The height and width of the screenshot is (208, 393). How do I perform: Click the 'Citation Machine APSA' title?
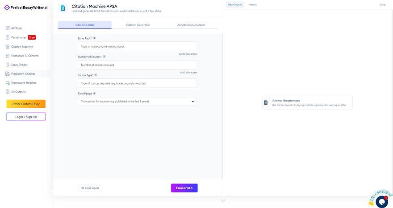point(94,6)
